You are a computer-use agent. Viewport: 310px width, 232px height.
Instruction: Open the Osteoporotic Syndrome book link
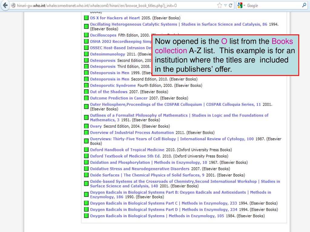coord(113,85)
